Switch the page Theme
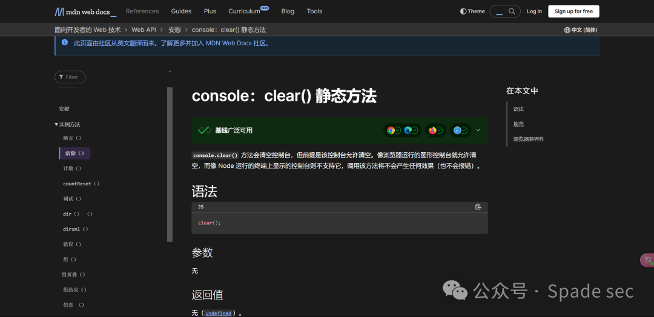Image resolution: width=654 pixels, height=317 pixels. [472, 11]
